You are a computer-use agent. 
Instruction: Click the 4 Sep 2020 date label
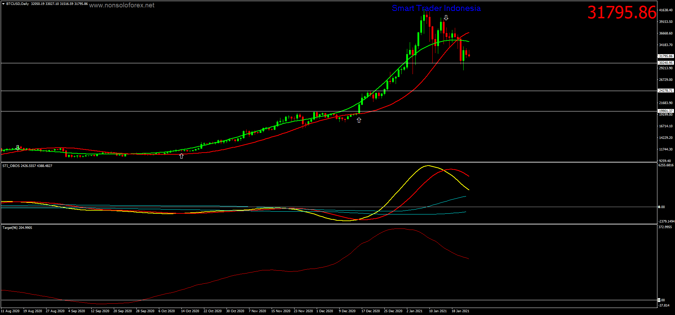pos(77,311)
